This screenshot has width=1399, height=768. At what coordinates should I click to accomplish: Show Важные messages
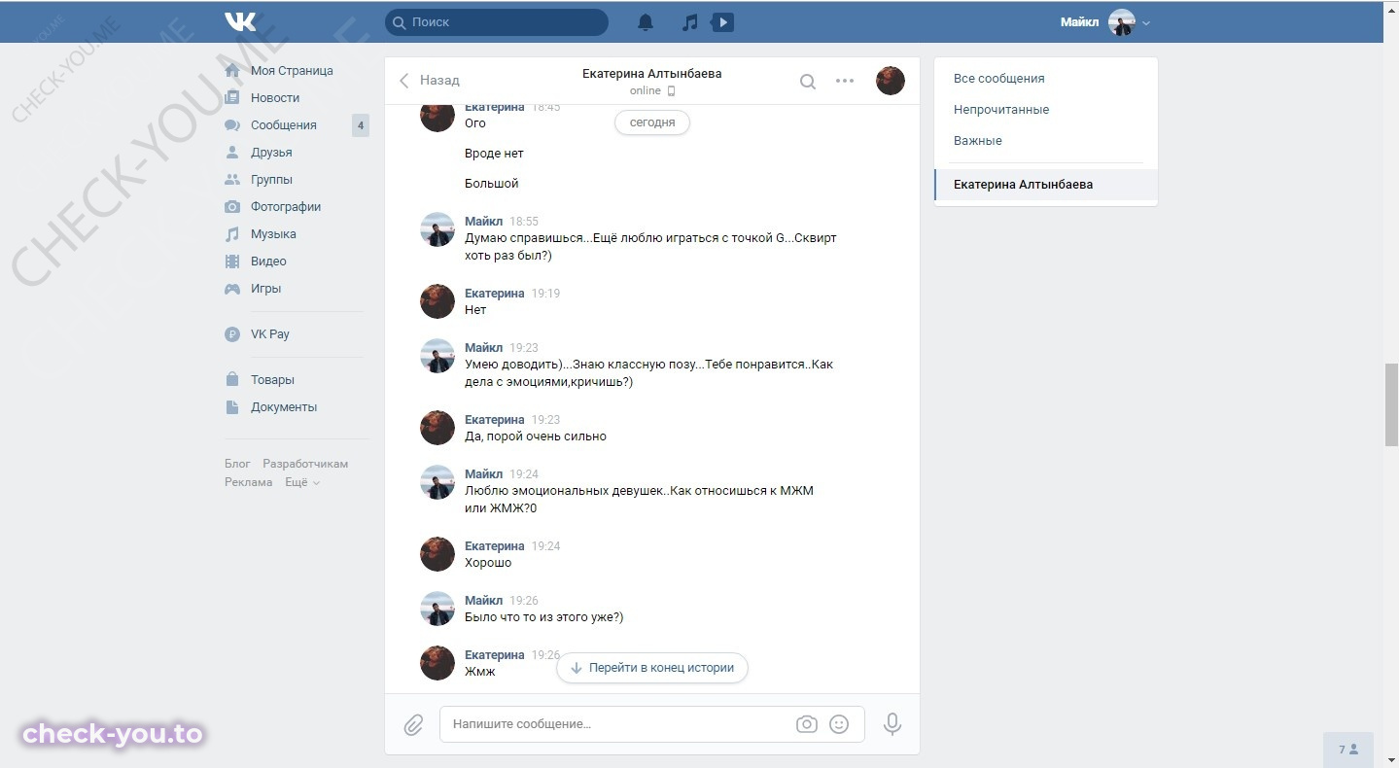coord(978,141)
